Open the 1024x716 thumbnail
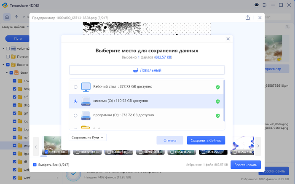Image resolution: width=295 pixels, height=184 pixels. coord(242,145)
